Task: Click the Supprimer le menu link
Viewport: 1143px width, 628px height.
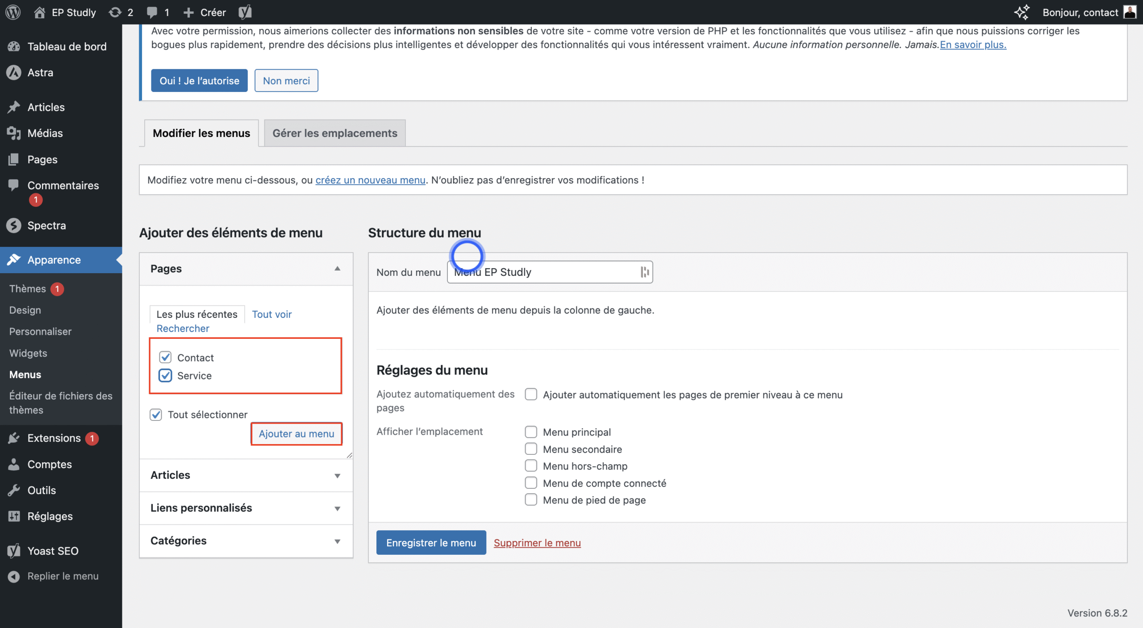Action: tap(537, 543)
